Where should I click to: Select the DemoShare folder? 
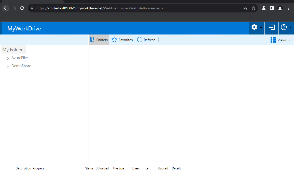[21, 66]
